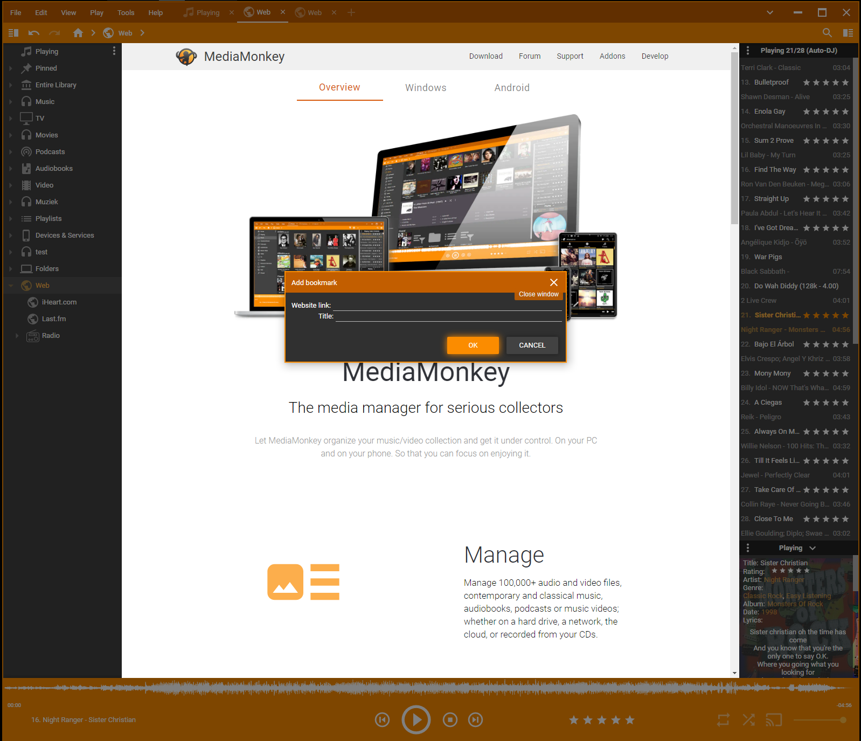Click the Home icon in navigation bar
861x741 pixels.
(78, 33)
